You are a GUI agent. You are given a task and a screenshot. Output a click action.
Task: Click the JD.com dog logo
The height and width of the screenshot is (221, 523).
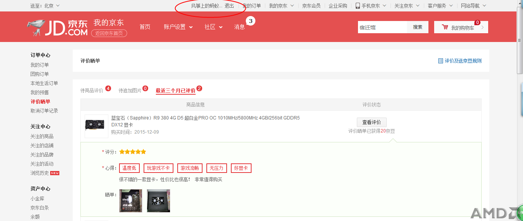[x=57, y=28]
